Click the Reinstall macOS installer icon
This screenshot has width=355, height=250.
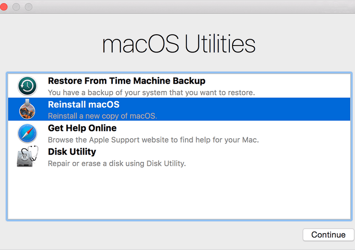coord(27,110)
